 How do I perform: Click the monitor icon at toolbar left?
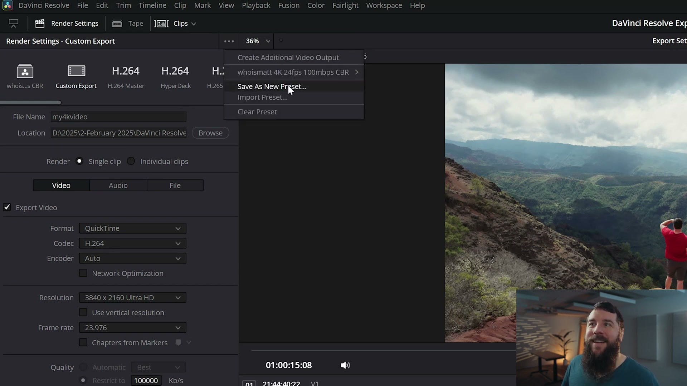click(x=13, y=24)
